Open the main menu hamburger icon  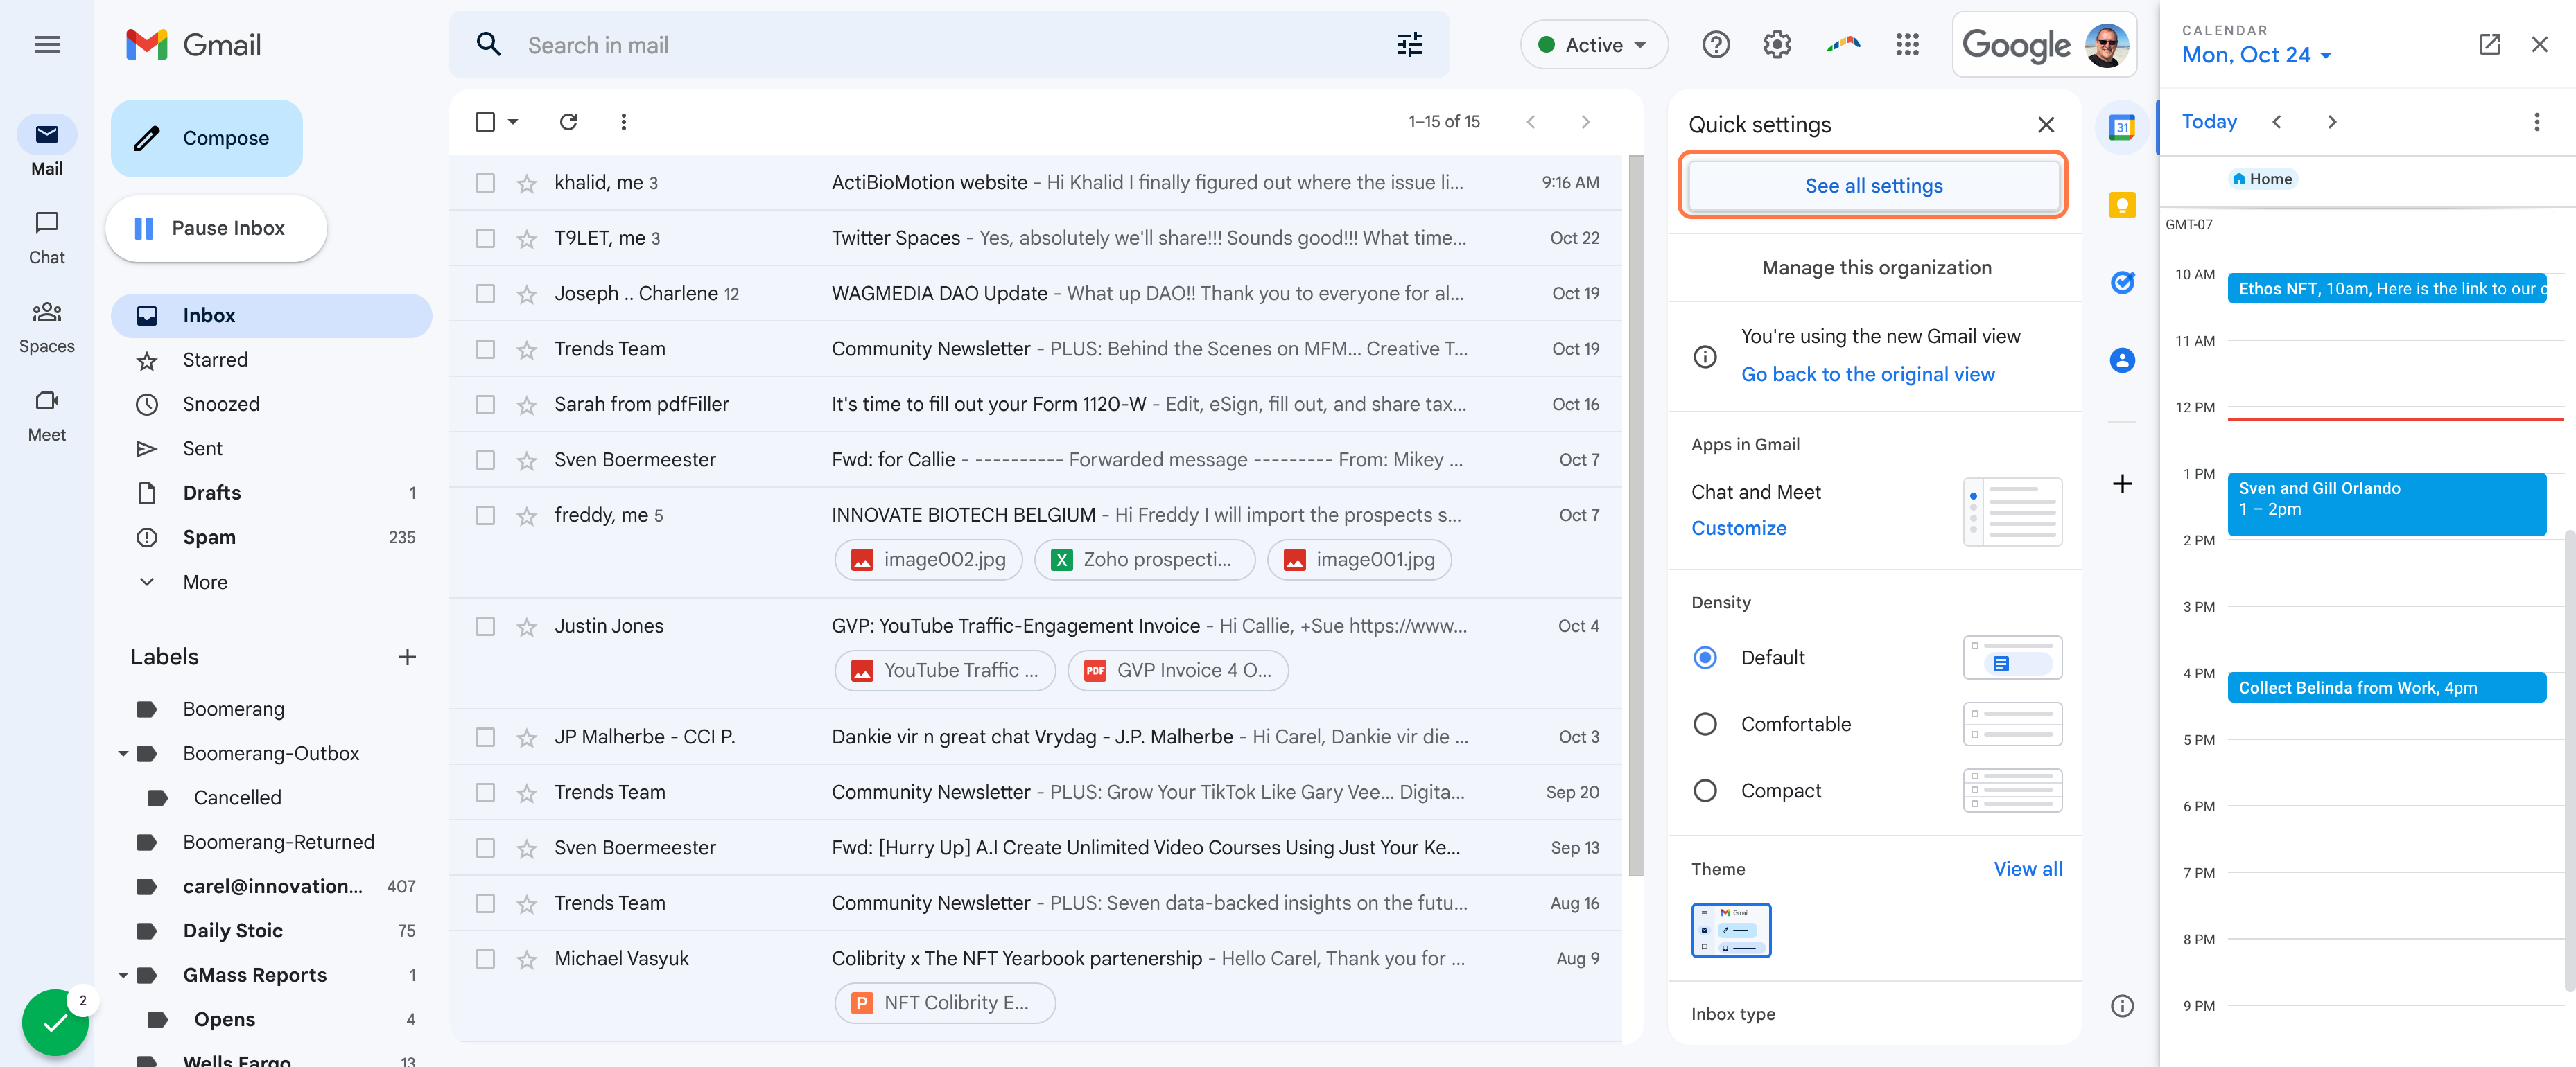pyautogui.click(x=47, y=45)
